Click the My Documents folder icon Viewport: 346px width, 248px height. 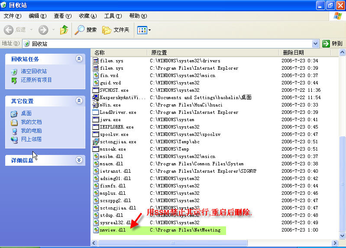[x=14, y=122]
